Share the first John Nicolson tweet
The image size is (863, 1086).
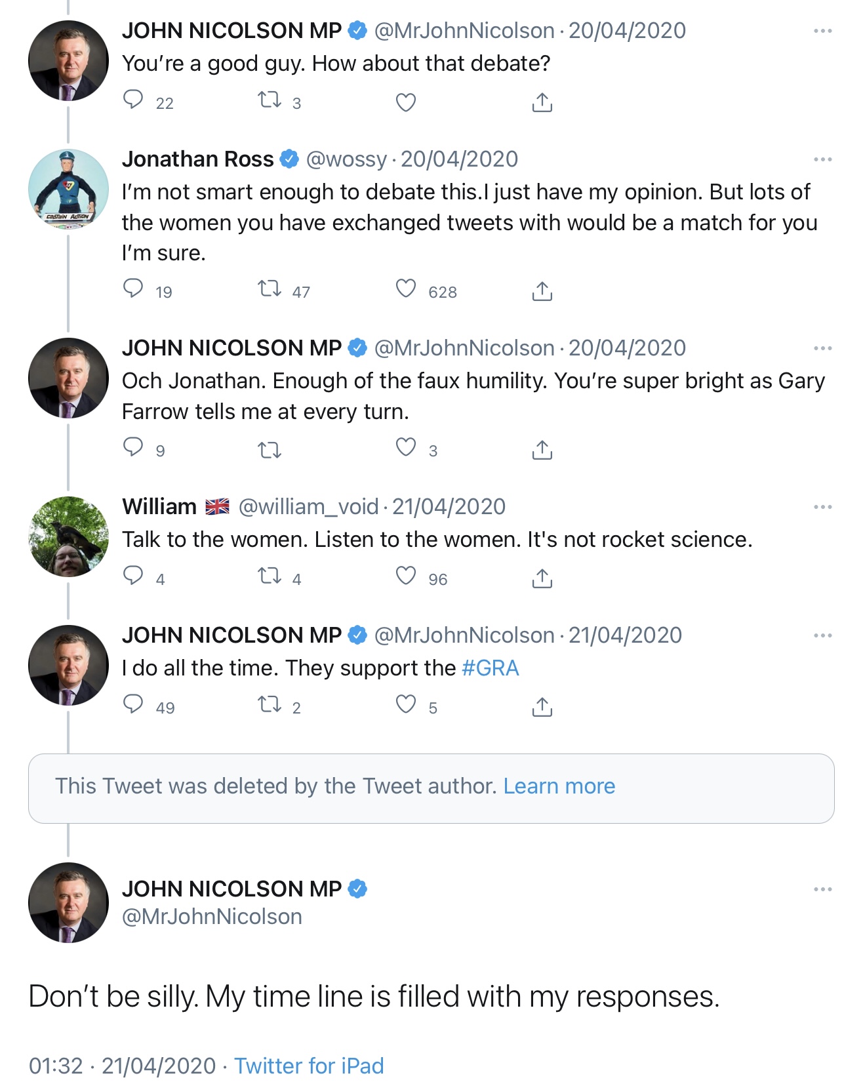coord(542,102)
